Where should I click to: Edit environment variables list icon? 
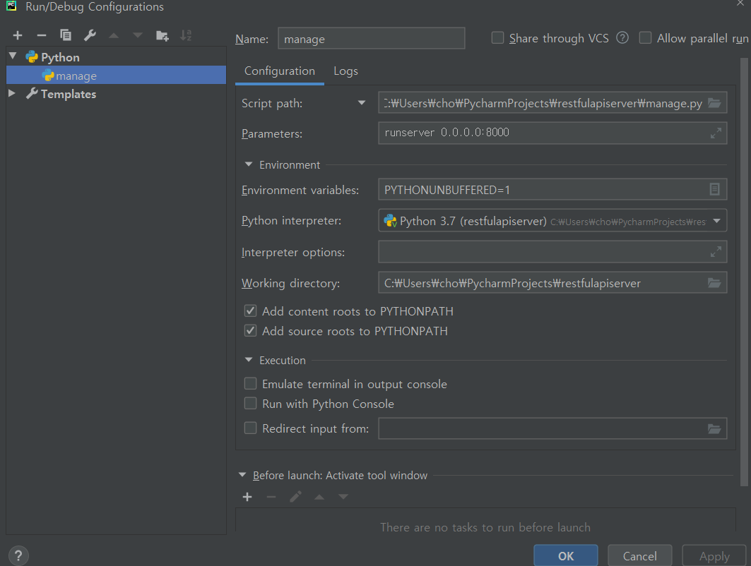(x=714, y=189)
